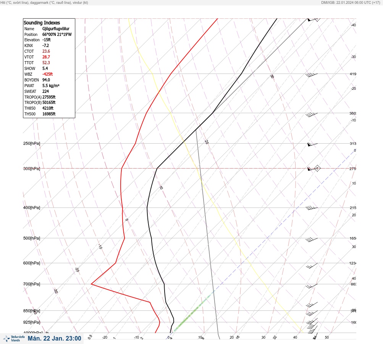Click the 50 label on the bottom axis
This screenshot has height=344, width=383.
coord(327,338)
